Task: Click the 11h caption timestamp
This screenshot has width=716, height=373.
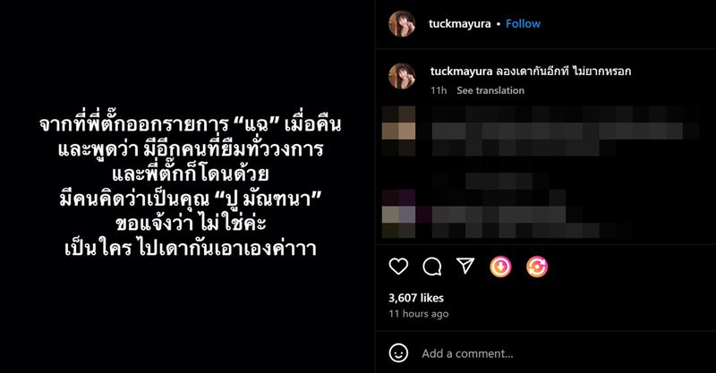Action: coord(439,90)
